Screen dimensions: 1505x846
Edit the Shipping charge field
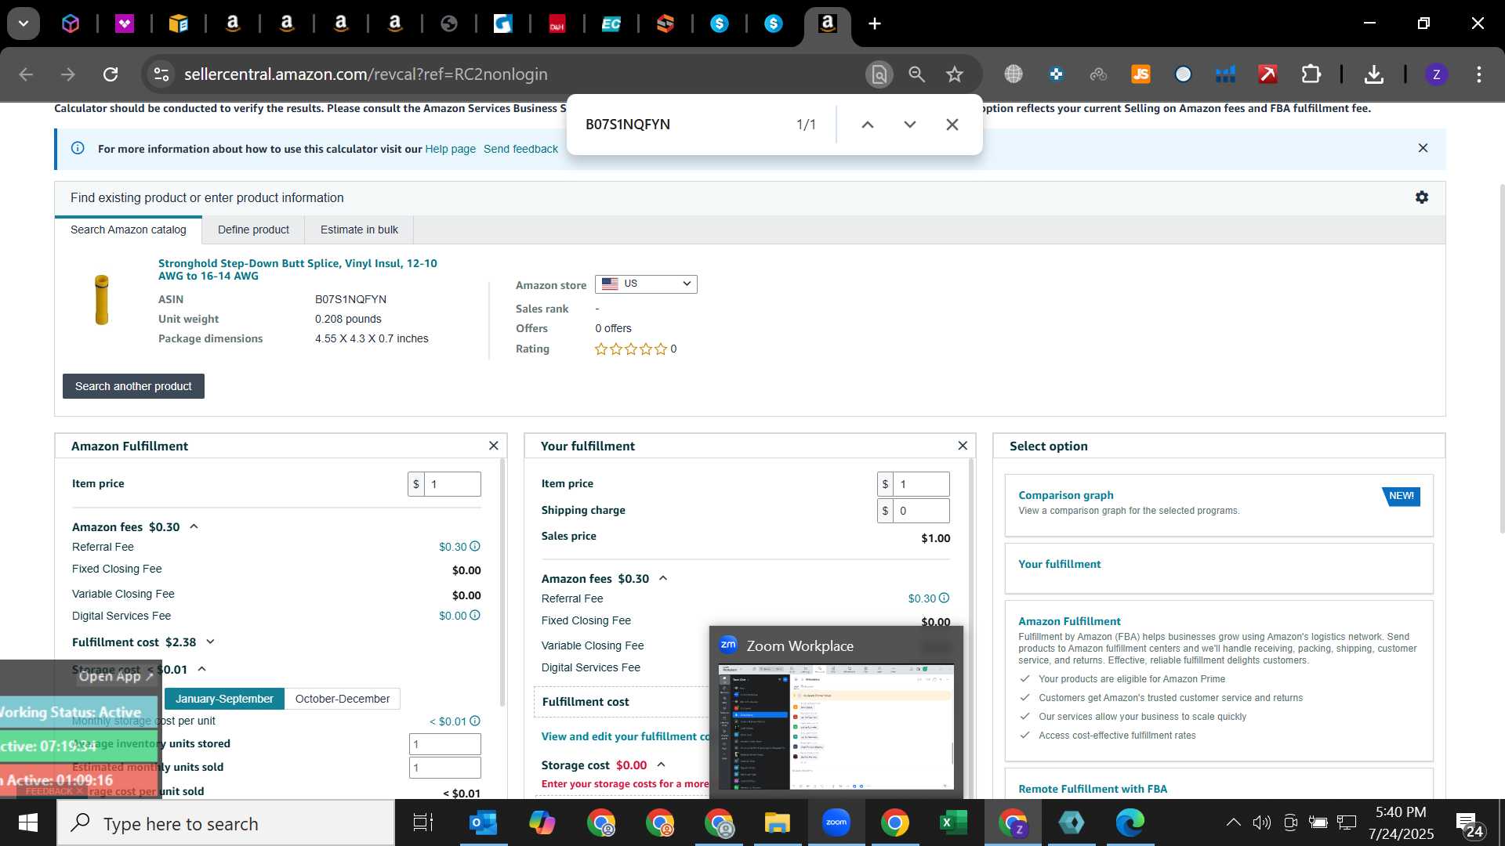point(921,511)
